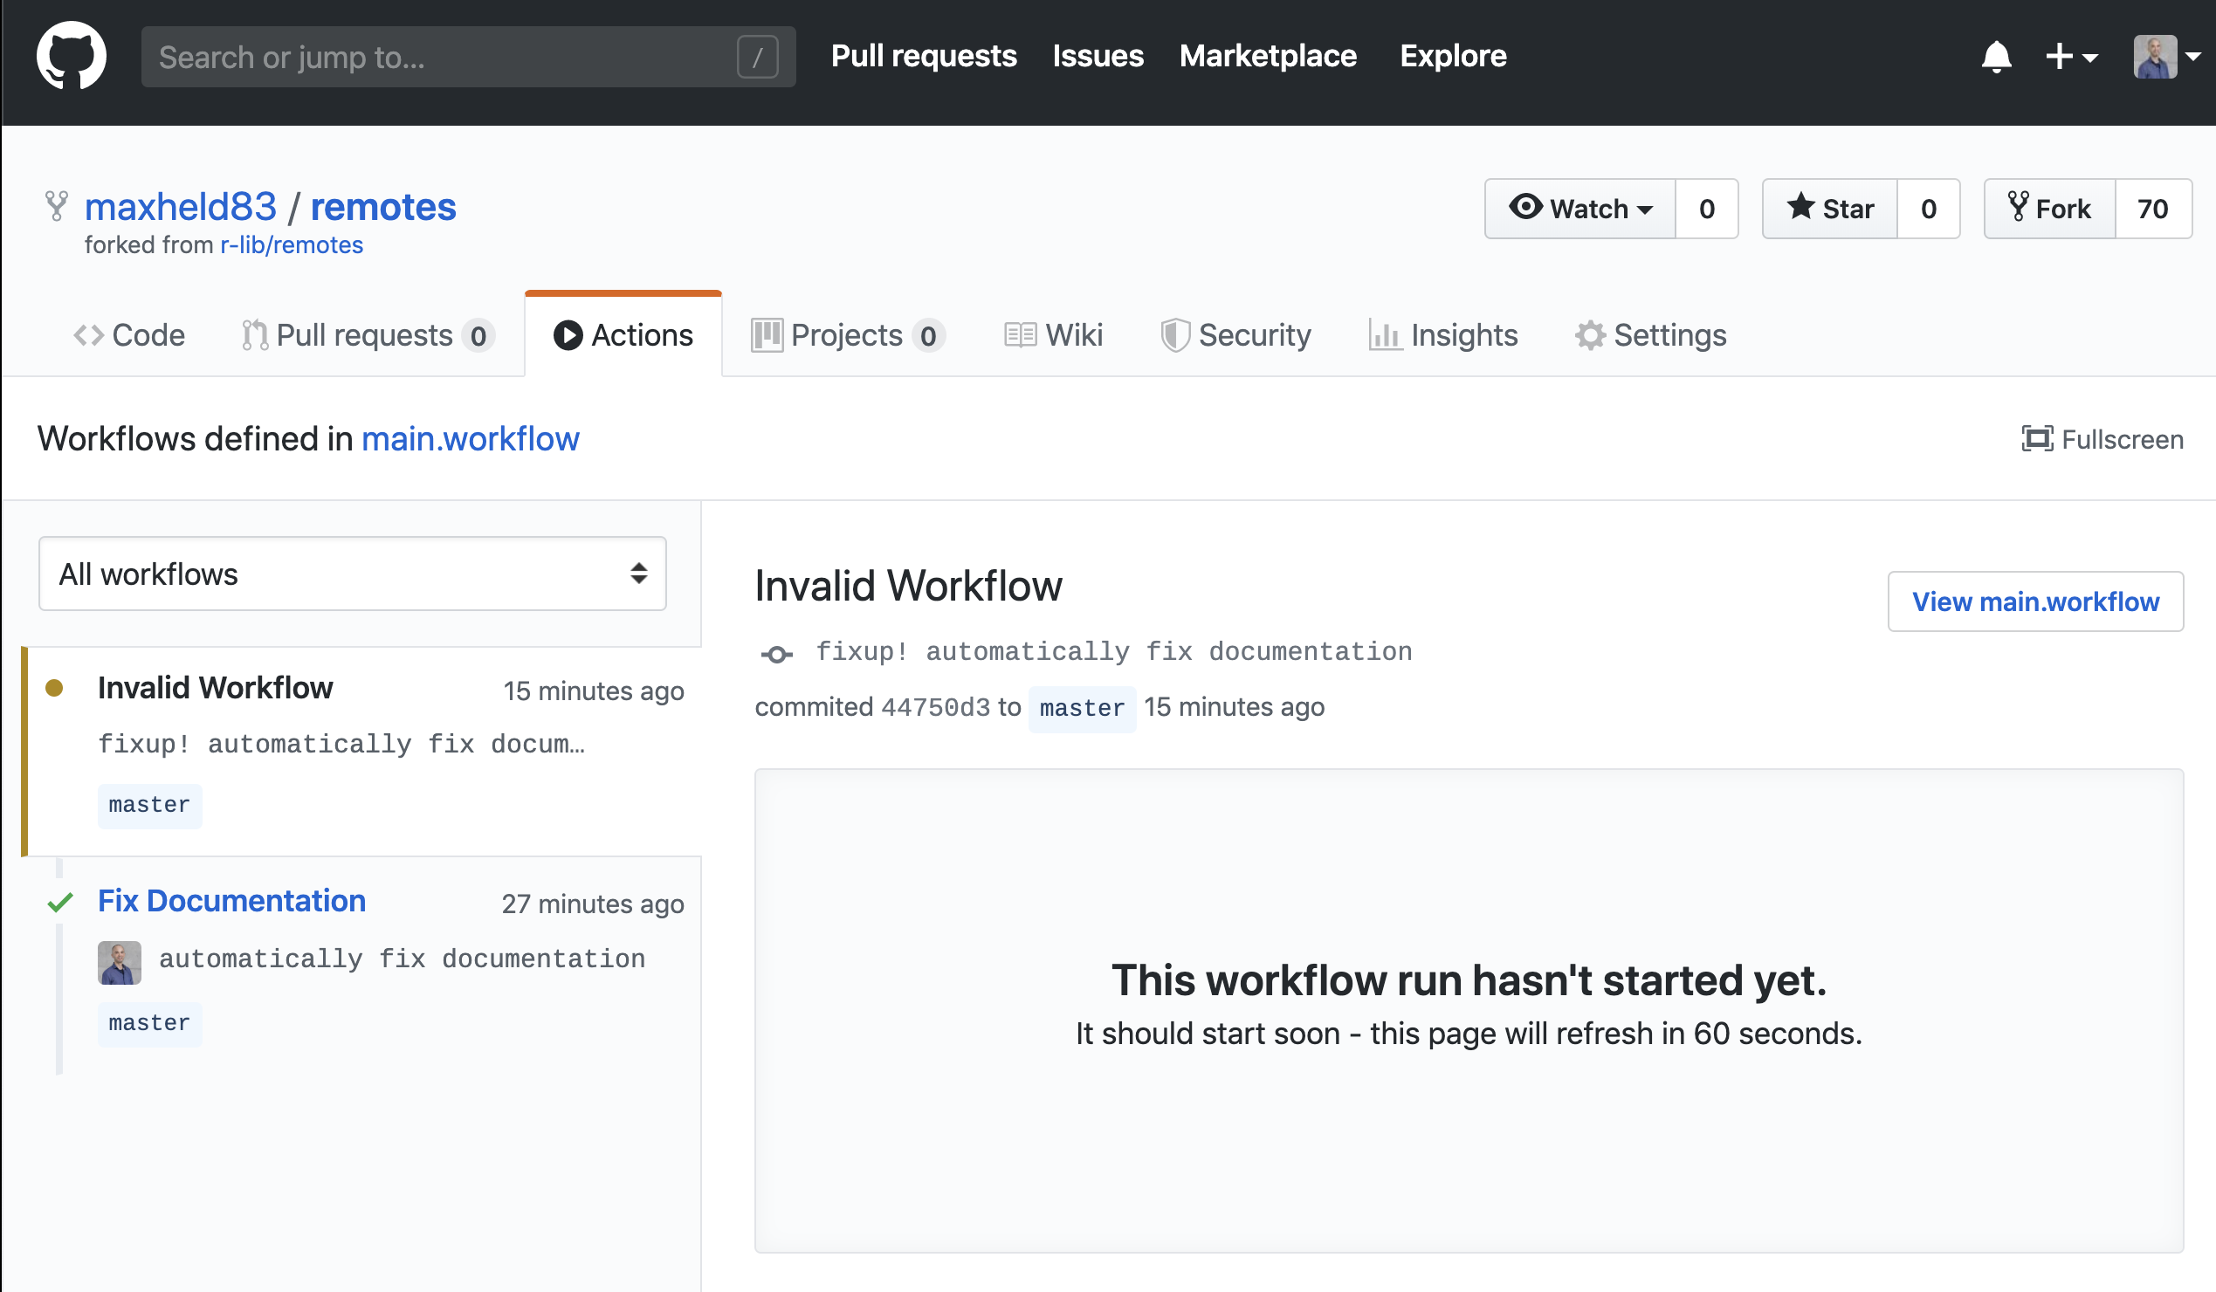Click the View main.workflow button
Viewport: 2216px width, 1292px height.
click(2035, 601)
